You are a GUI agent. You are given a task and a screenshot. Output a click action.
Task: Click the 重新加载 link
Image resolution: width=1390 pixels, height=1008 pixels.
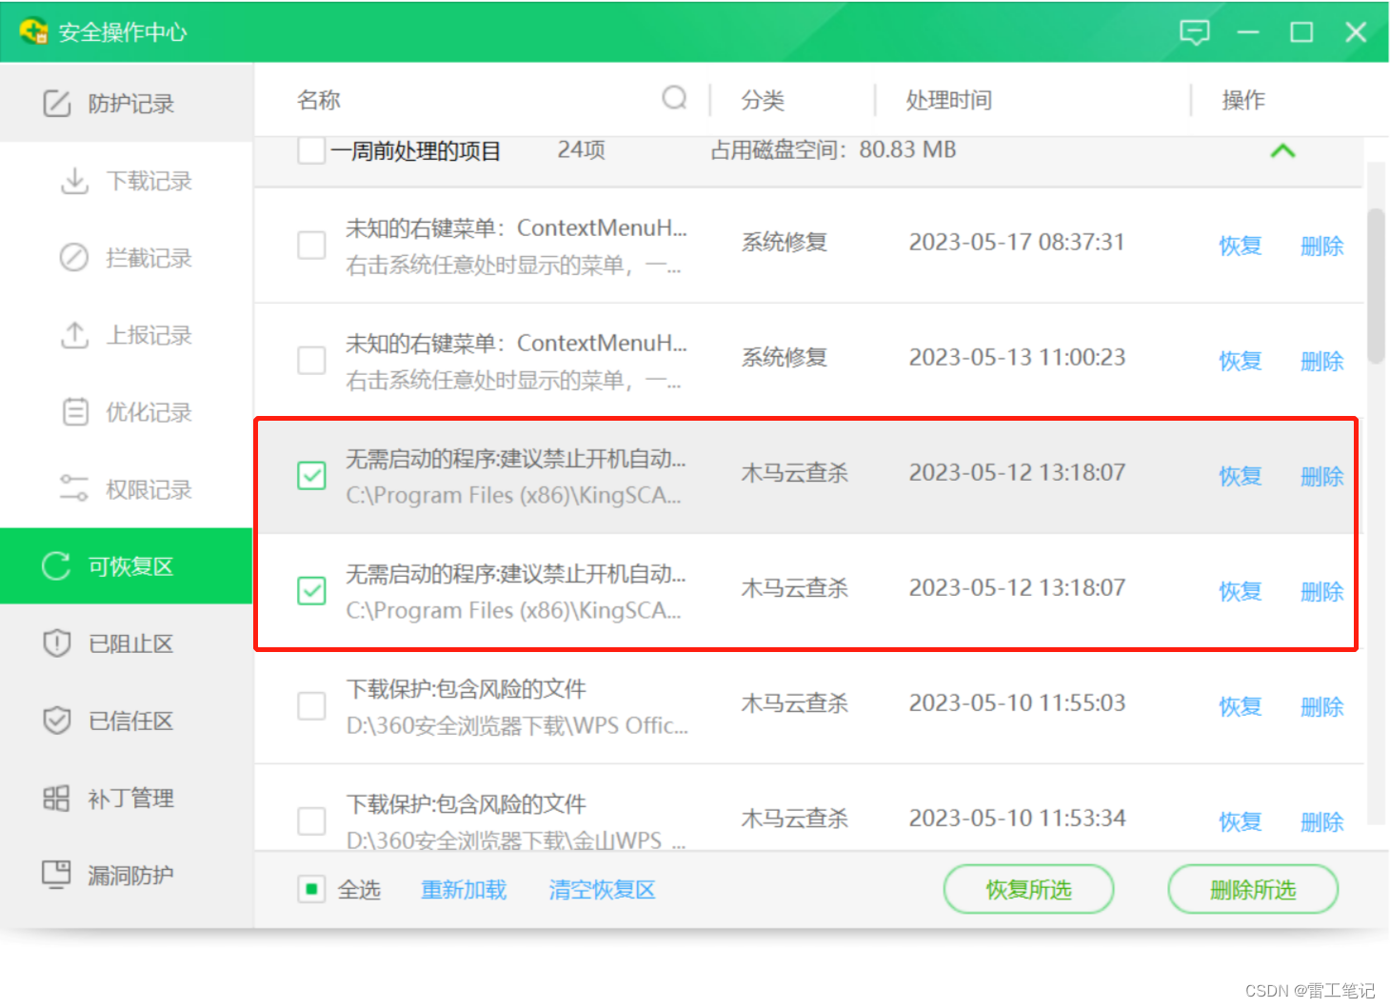[x=464, y=889]
